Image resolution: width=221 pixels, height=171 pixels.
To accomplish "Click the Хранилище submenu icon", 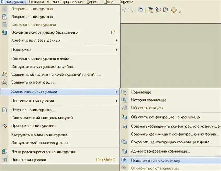I will (124, 92).
